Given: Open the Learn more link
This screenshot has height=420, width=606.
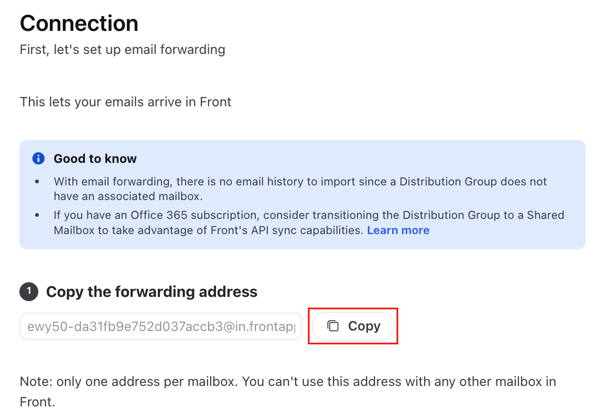Looking at the screenshot, I should tap(398, 230).
